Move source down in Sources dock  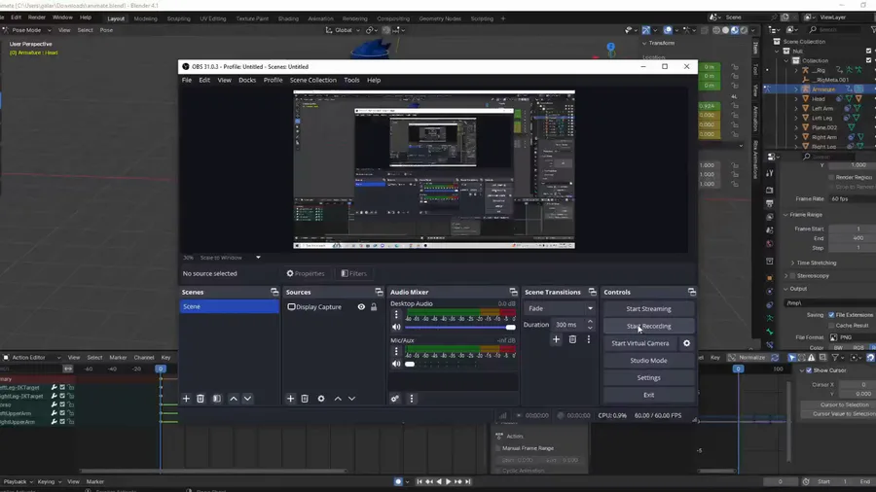tap(352, 399)
